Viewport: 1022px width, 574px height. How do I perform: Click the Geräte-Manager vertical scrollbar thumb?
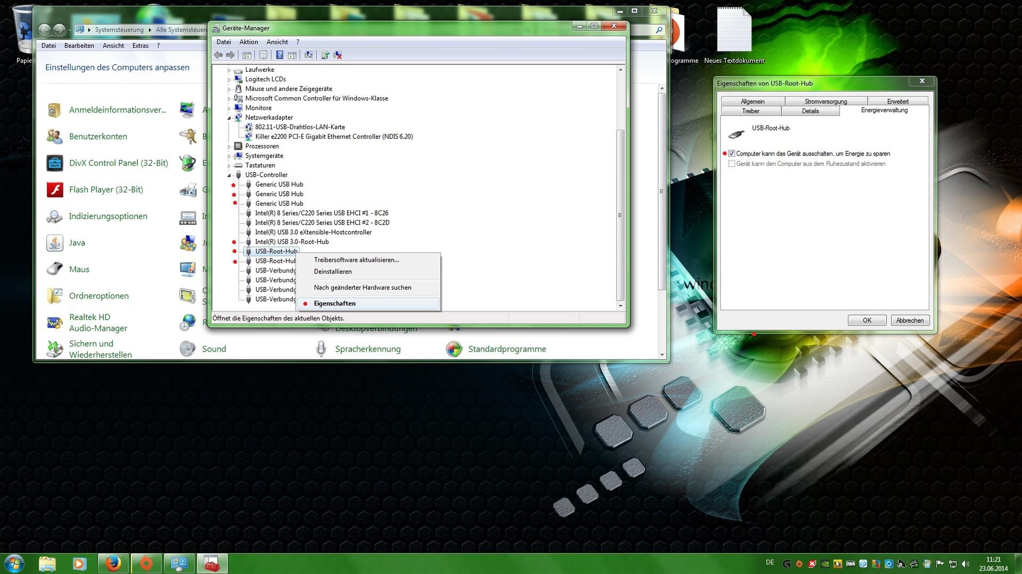tap(620, 215)
